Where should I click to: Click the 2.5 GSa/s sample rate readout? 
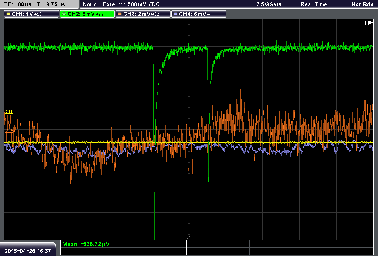pos(269,4)
